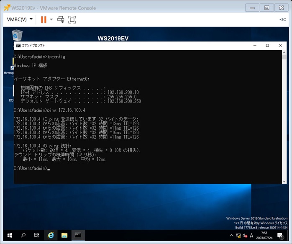Click the reply line with 13ms

(77, 123)
